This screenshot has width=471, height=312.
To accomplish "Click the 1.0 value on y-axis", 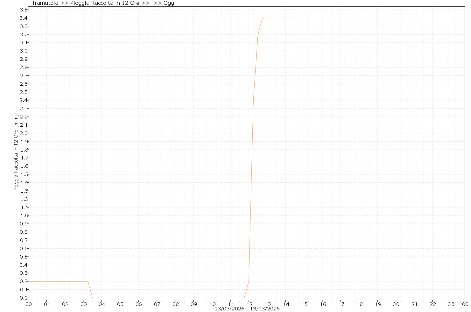I will tap(24, 216).
